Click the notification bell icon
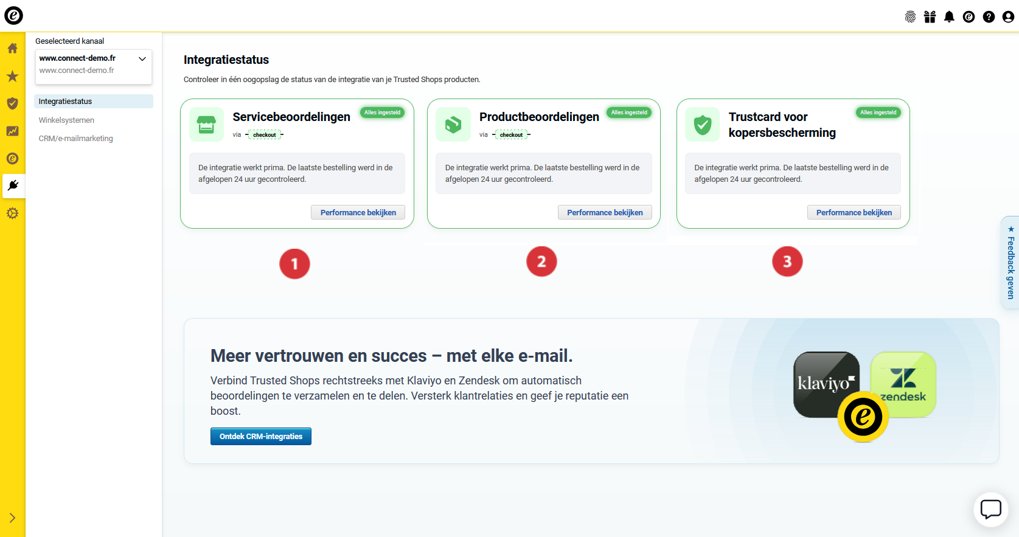The height and width of the screenshot is (537, 1019). click(949, 17)
